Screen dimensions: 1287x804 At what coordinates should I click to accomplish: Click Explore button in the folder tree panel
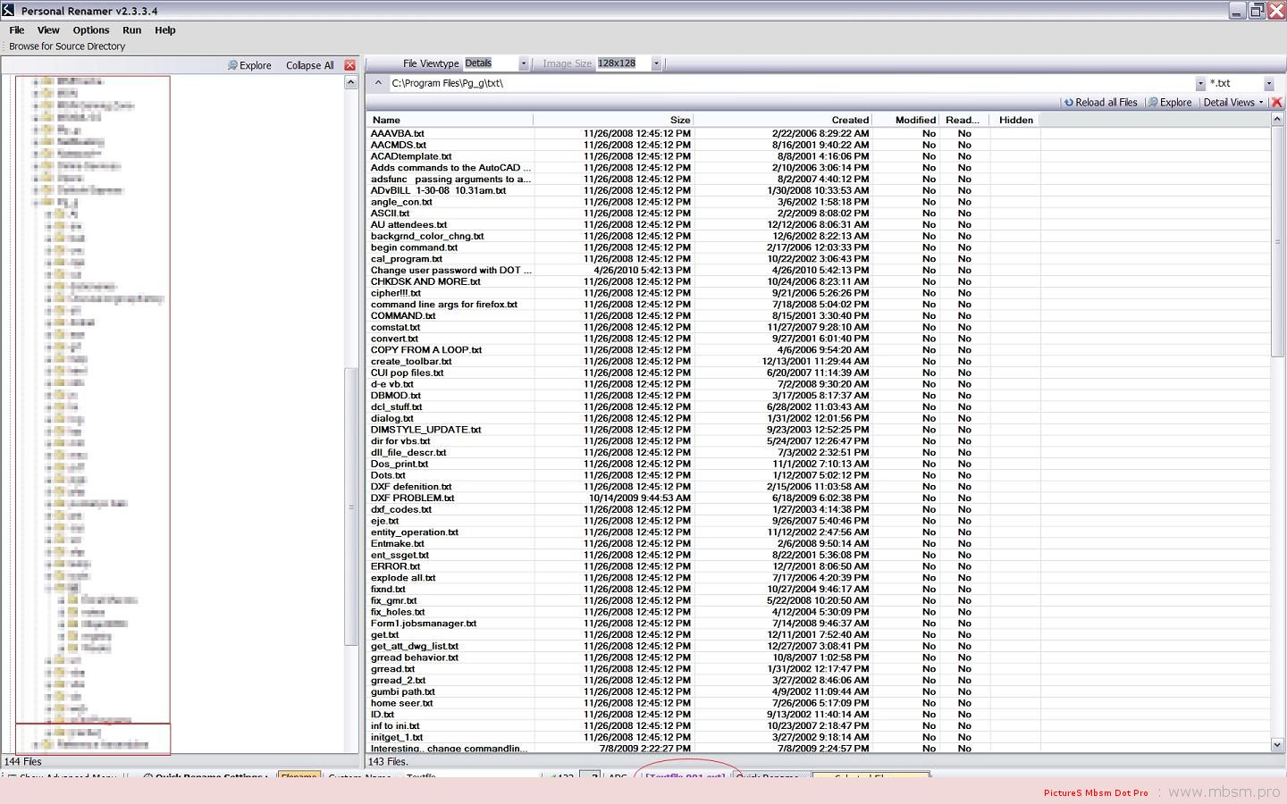click(x=249, y=65)
